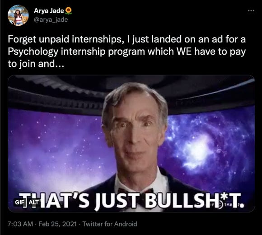The image size is (262, 235).
Task: Open the 7:03 AM timestamp link
Action: click(20, 224)
